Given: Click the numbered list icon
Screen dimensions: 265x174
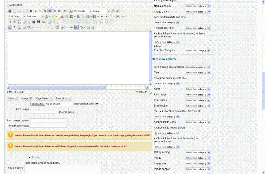Looking at the screenshot, I should (x=88, y=17).
